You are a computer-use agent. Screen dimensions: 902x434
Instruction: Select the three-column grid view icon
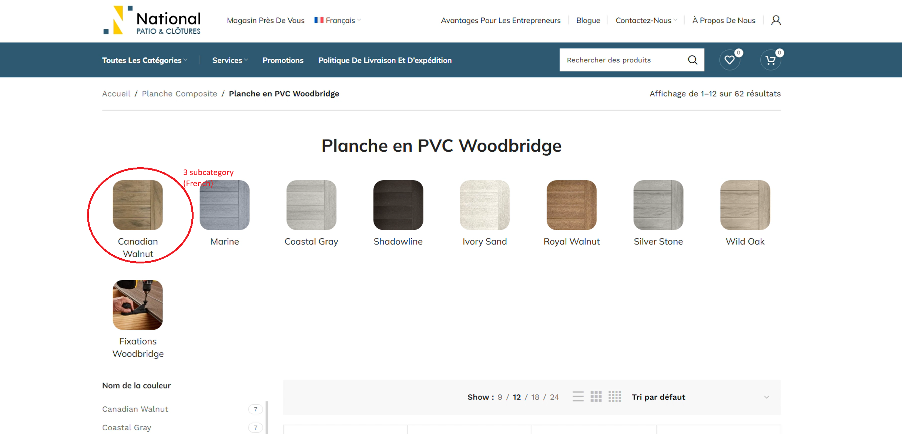[x=596, y=397]
